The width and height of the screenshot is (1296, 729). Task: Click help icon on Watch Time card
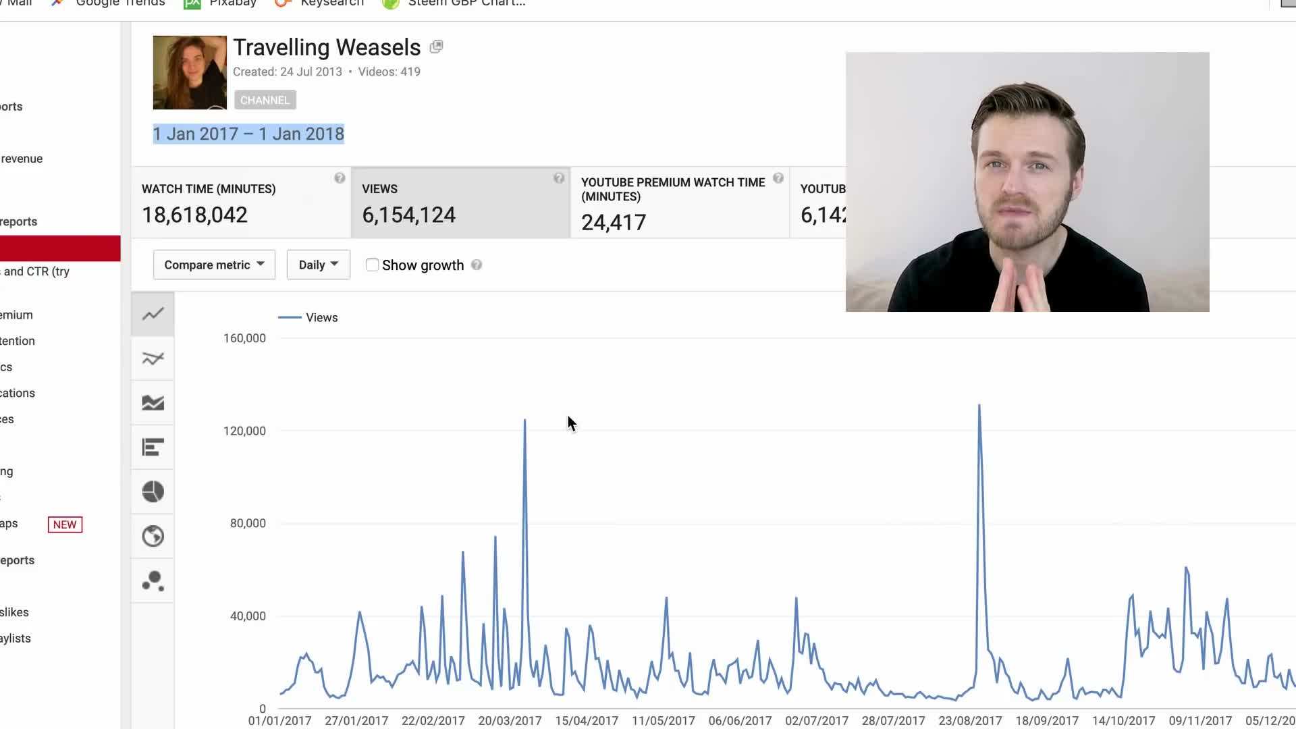coord(340,178)
